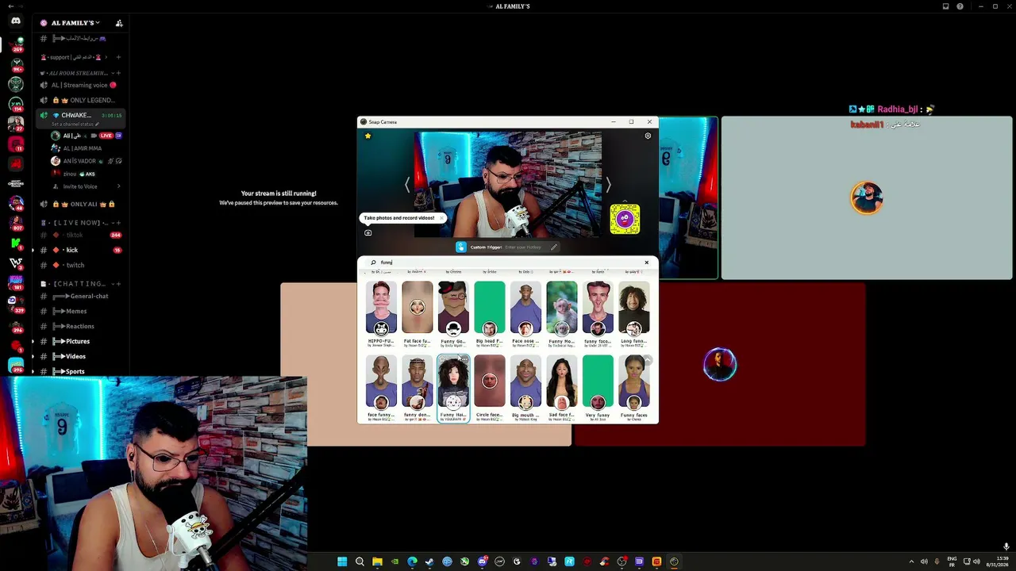
Task: Expand the AL FAMILY'S server menu
Action: [76, 23]
